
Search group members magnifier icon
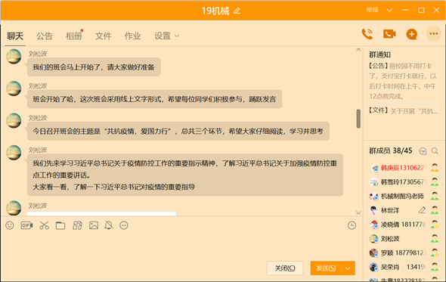(x=435, y=150)
